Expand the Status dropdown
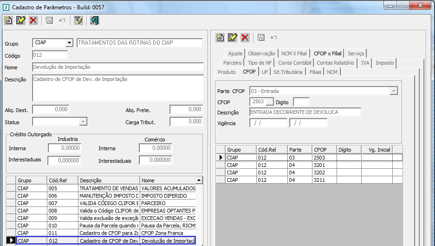Screen dimensions: 435x246 (83, 122)
